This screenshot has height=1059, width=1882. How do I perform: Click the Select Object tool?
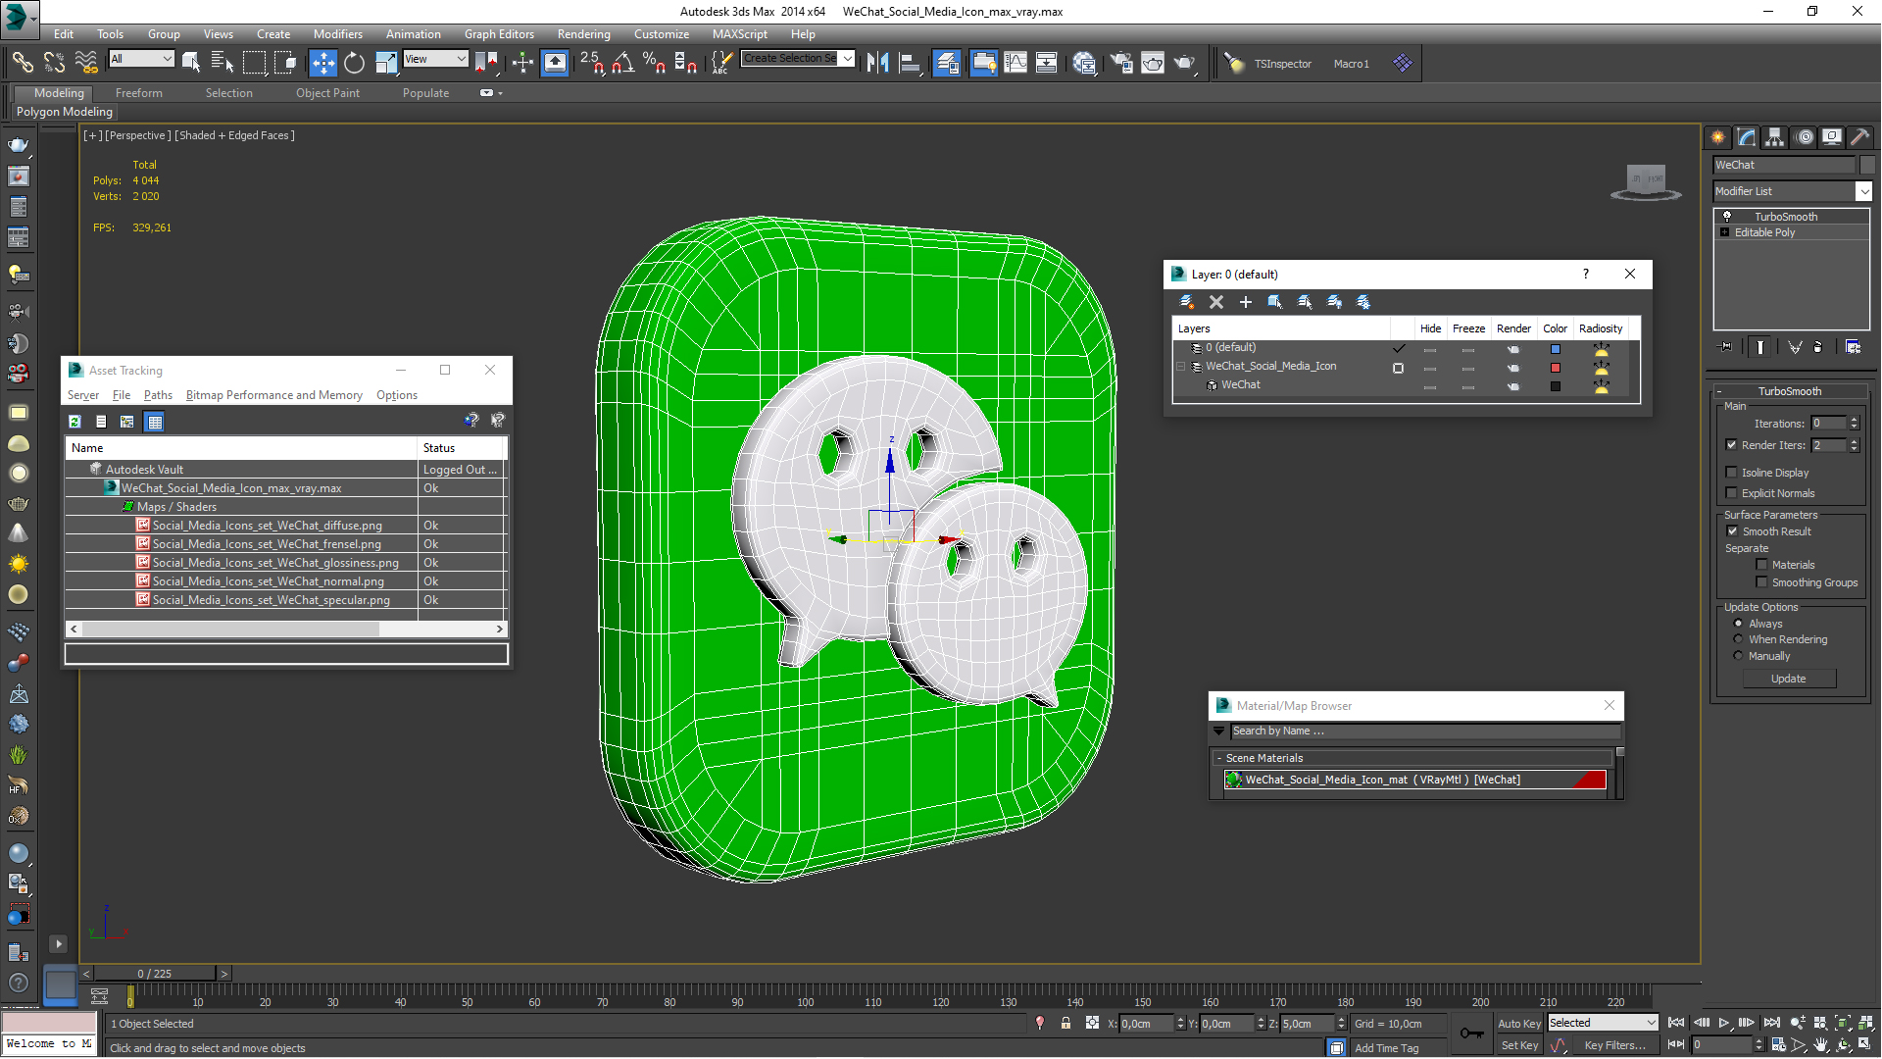point(191,64)
